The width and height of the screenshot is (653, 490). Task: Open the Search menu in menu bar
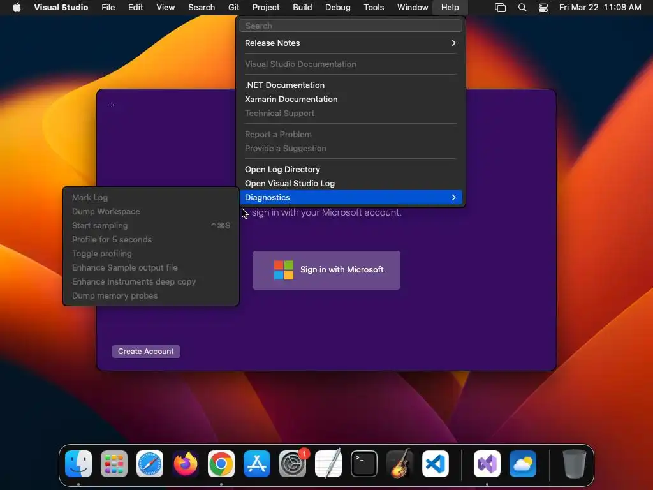point(202,7)
